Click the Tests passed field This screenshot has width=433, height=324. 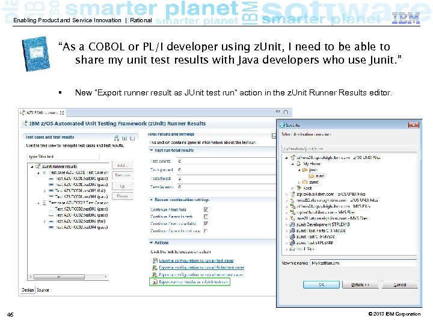coord(226,170)
